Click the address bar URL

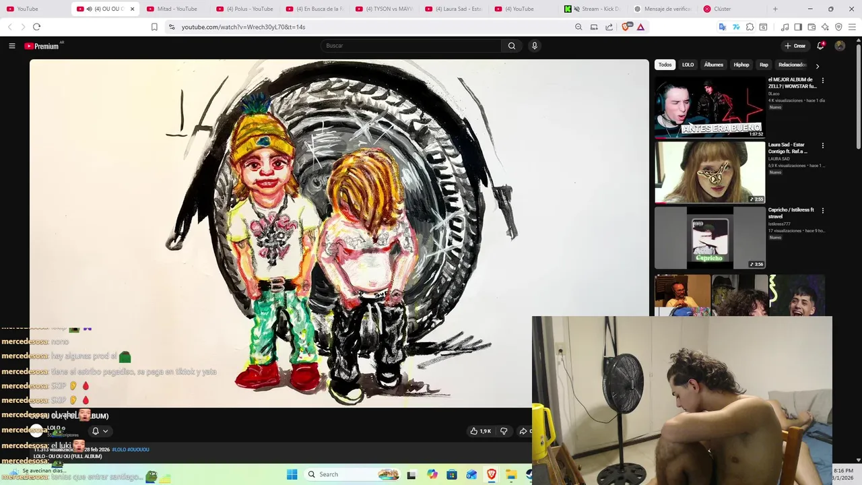243,27
